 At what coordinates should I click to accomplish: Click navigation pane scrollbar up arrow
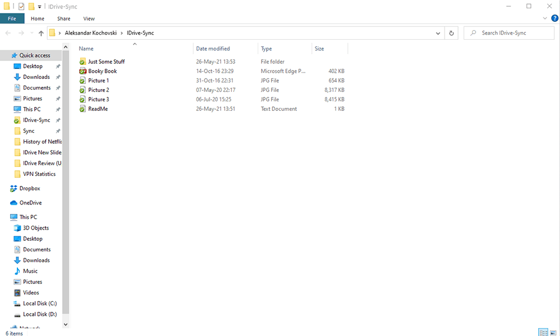pos(66,47)
